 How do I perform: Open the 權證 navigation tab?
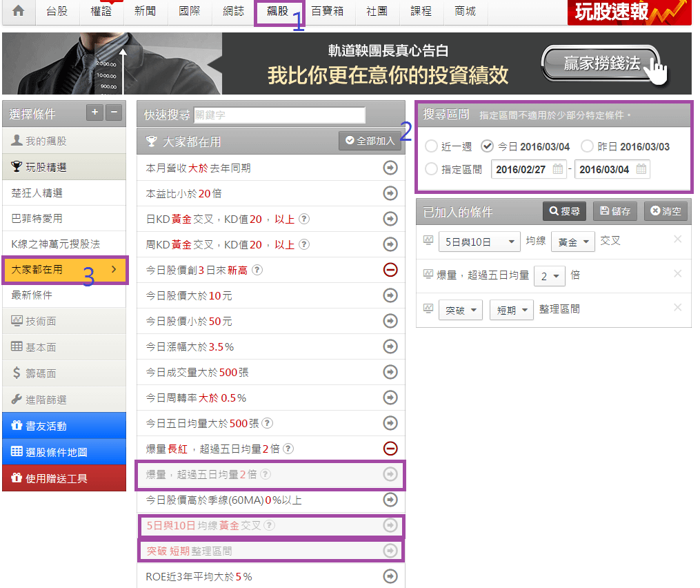(x=101, y=12)
